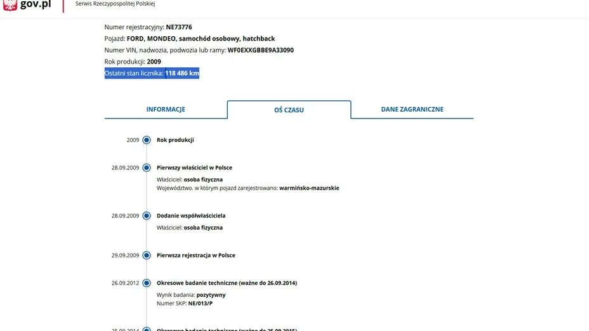Image resolution: width=589 pixels, height=331 pixels.
Task: Click the Polish eagle emblem logo
Action: (10, 5)
